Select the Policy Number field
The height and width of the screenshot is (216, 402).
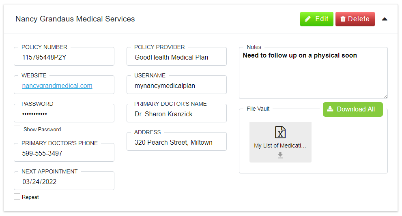pos(64,56)
